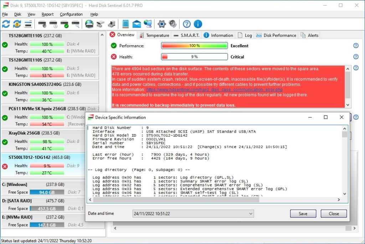Click the help icon beside Performance bar

[x=355, y=46]
